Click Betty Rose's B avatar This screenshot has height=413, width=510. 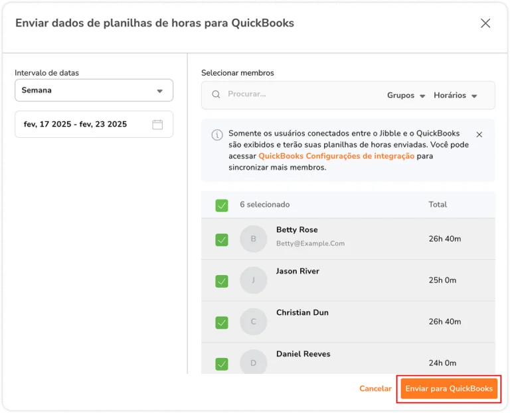(x=254, y=239)
